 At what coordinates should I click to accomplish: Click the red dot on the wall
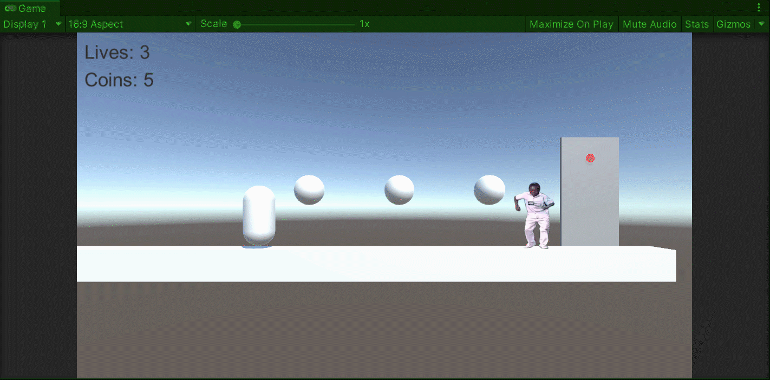pos(590,158)
